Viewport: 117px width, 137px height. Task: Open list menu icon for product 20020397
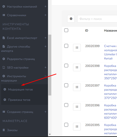(x=77, y=87)
